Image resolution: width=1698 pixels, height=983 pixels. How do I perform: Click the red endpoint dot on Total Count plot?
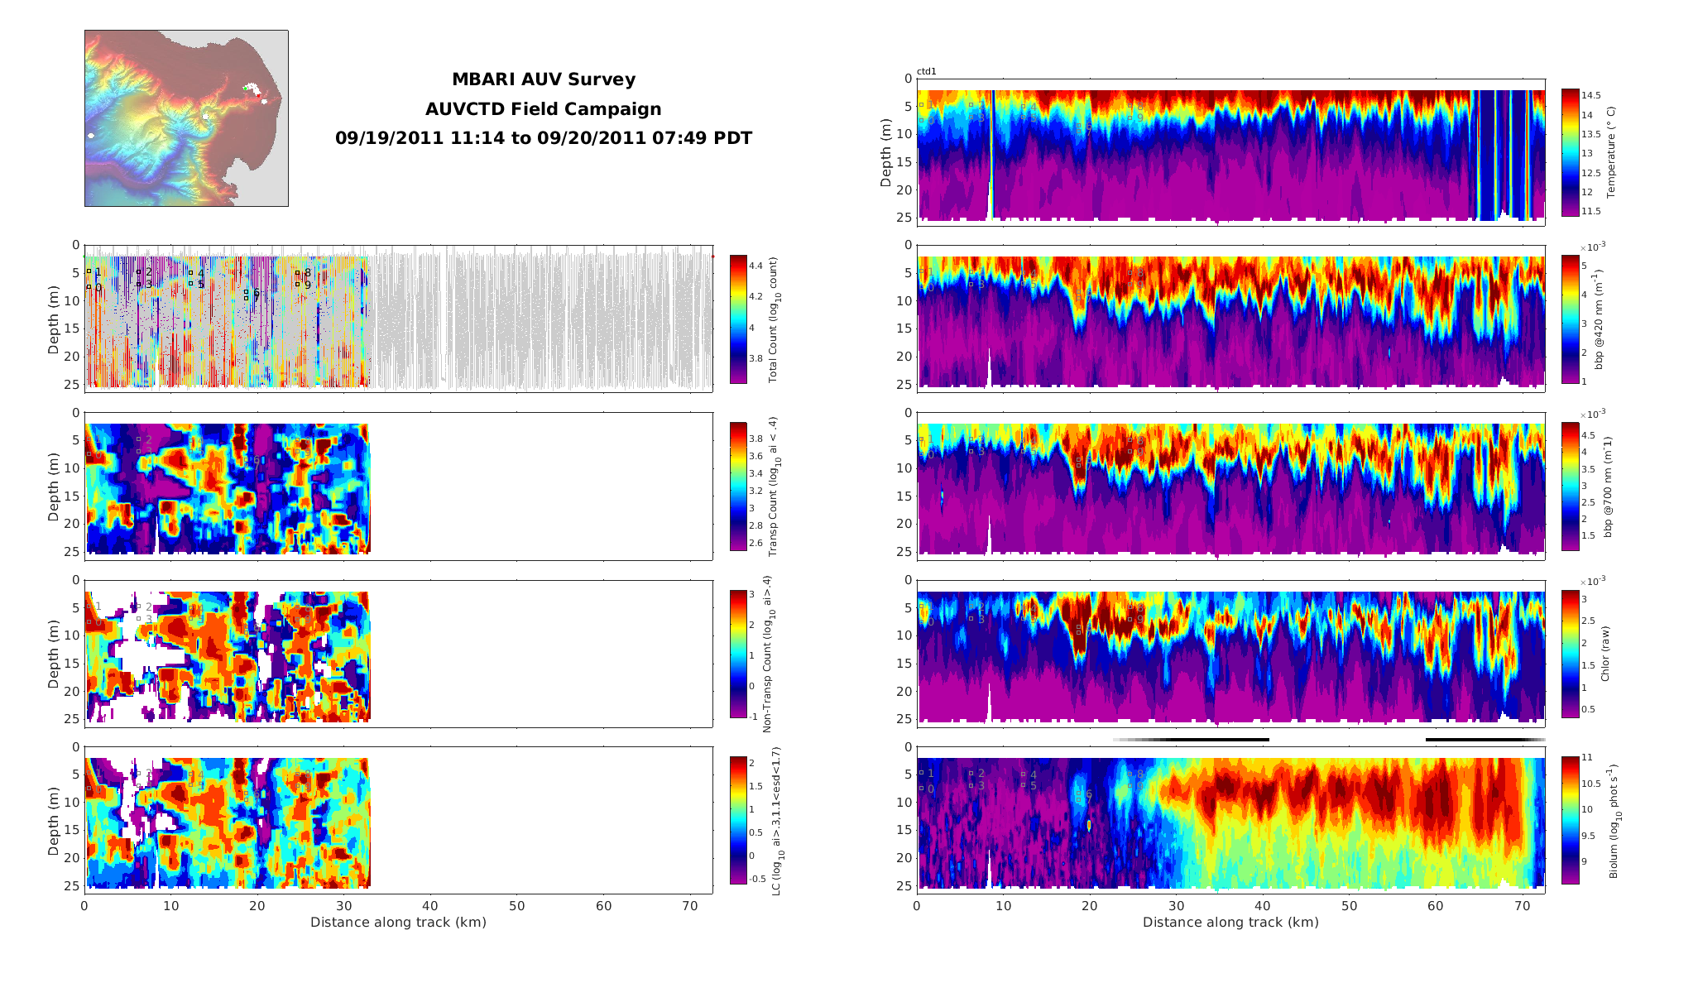pos(712,257)
